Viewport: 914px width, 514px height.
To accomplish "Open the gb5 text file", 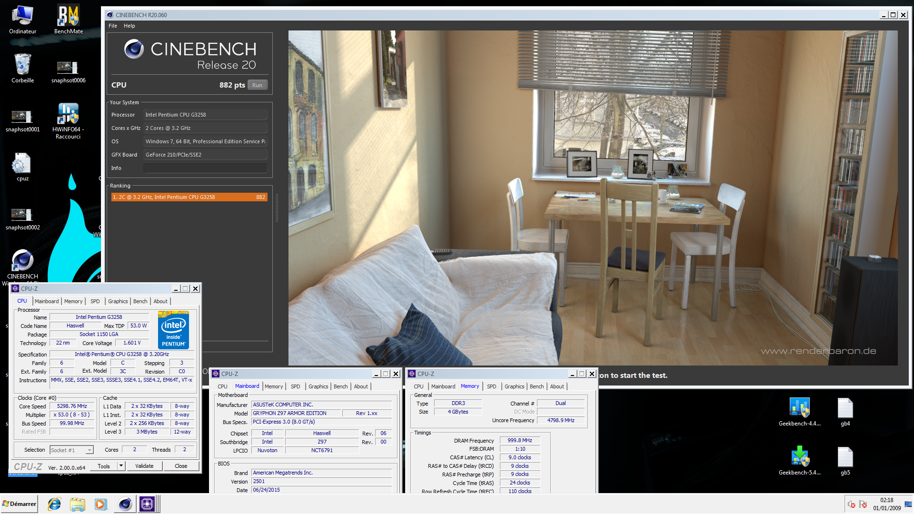I will (845, 461).
